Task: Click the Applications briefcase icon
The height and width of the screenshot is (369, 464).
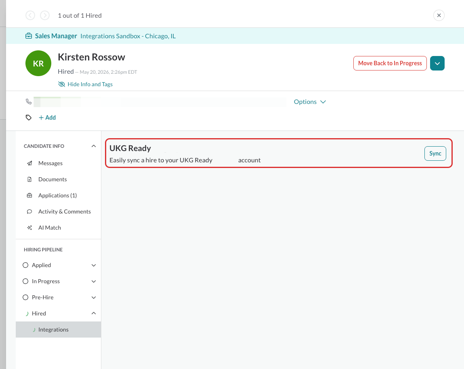Action: pos(29,195)
